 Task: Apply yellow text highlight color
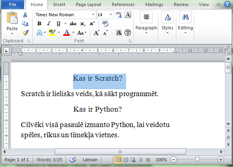pos(52,33)
